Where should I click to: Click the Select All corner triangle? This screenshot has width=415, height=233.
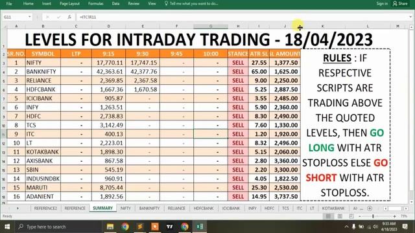(x=4, y=26)
